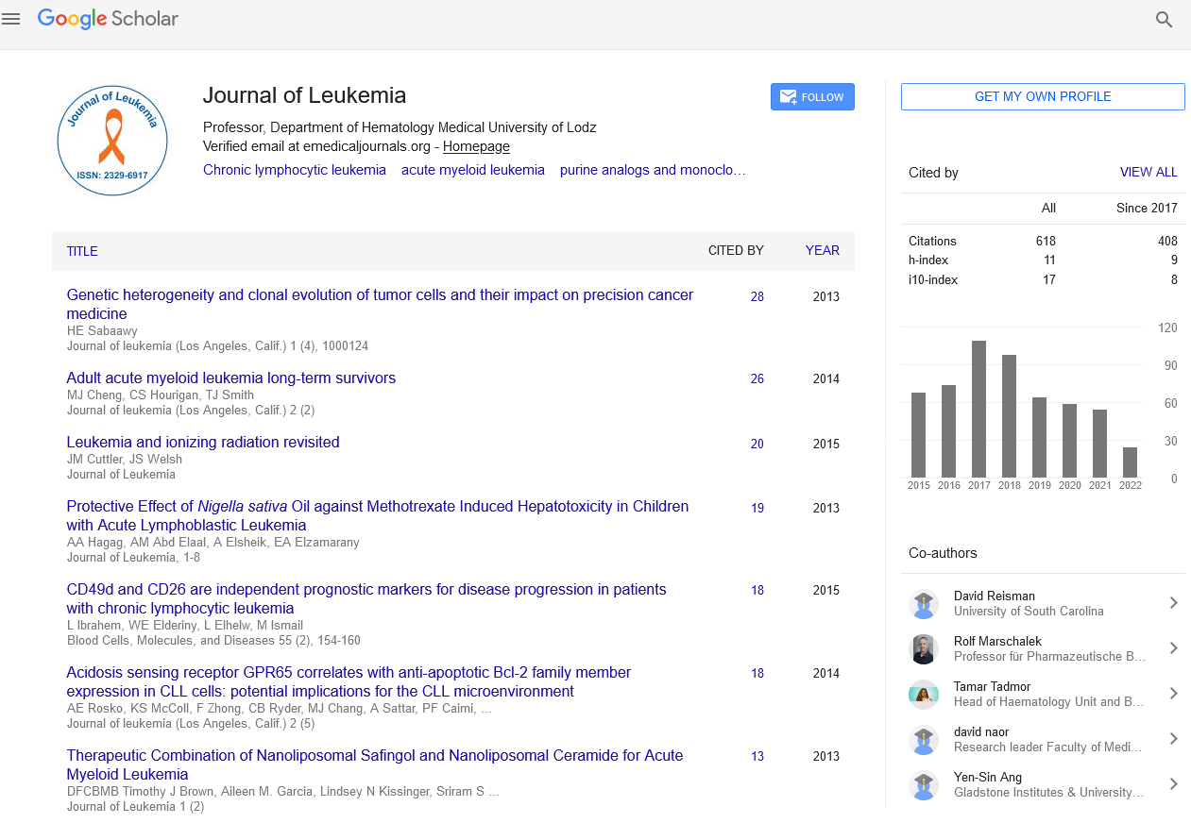Click Rolf Marschalek's profile photo
This screenshot has height=823, width=1191.
pyautogui.click(x=923, y=649)
